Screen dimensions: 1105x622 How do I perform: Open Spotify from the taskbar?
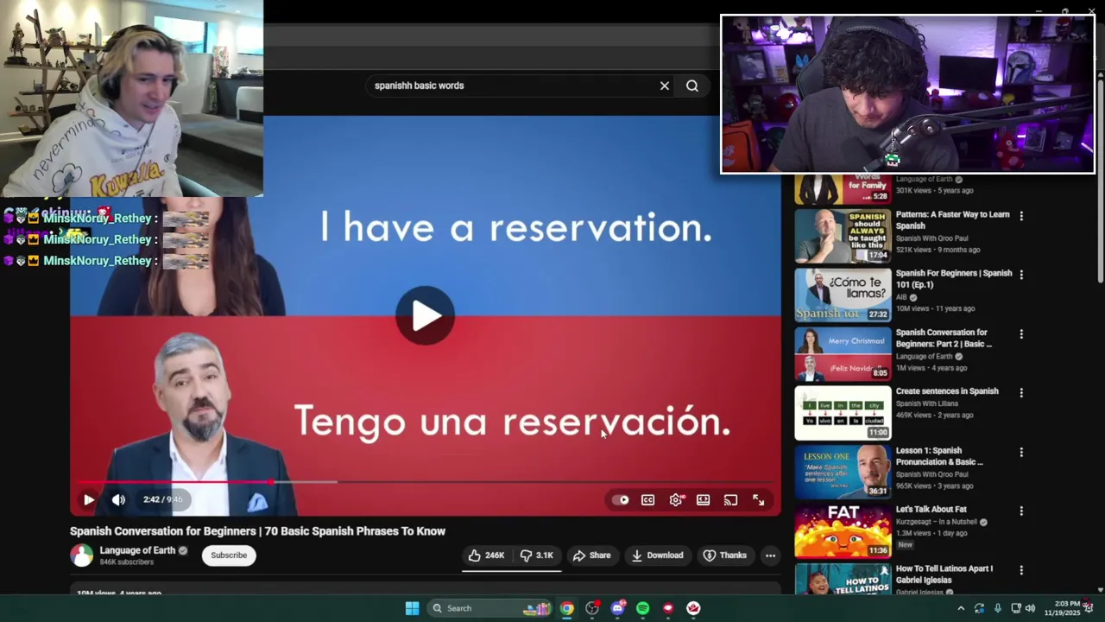(x=642, y=608)
